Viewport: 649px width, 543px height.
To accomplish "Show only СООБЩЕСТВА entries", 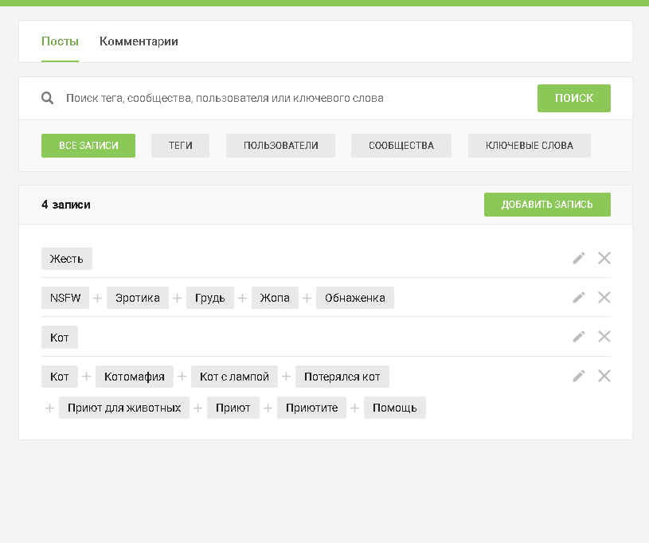I will 401,146.
